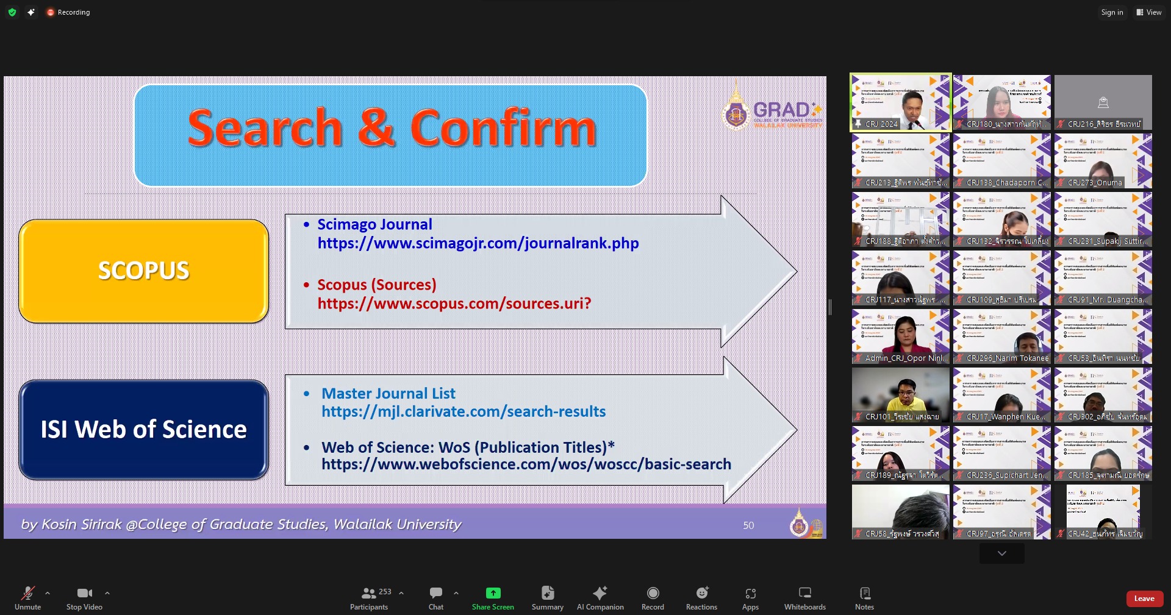Viewport: 1171px width, 615px height.
Task: Launch AI Companion
Action: click(600, 598)
